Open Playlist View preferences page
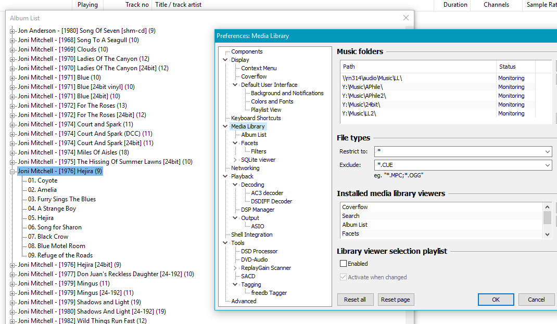The height and width of the screenshot is (324, 557). (x=266, y=110)
